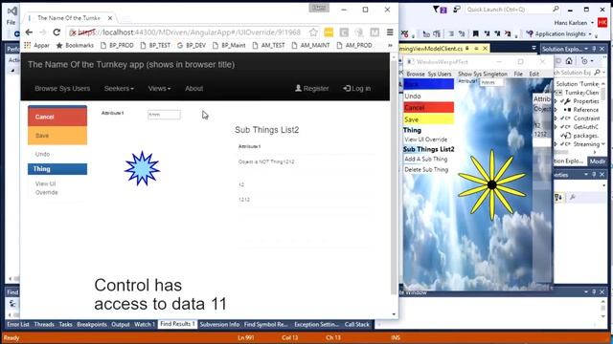Open Show Sys Singleton menu in WPF window
This screenshot has height=344, width=613.
tap(483, 74)
